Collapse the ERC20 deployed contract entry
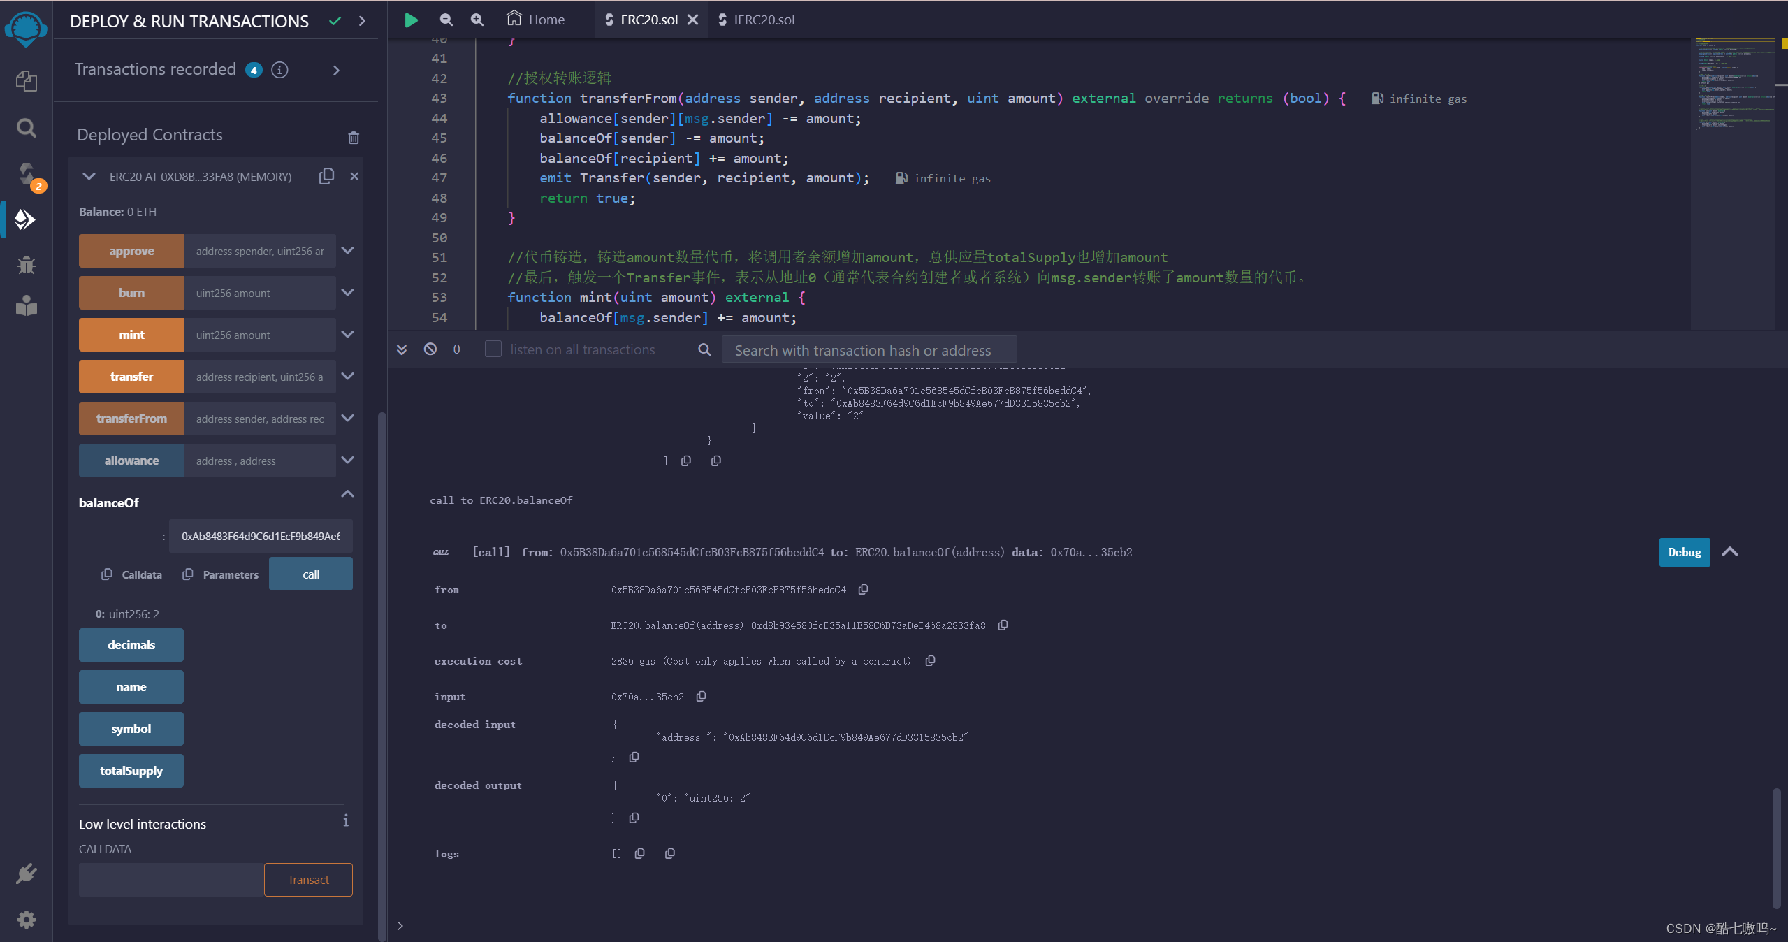Image resolution: width=1788 pixels, height=942 pixels. (x=89, y=176)
